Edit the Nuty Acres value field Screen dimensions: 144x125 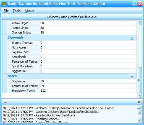tap(88, 47)
